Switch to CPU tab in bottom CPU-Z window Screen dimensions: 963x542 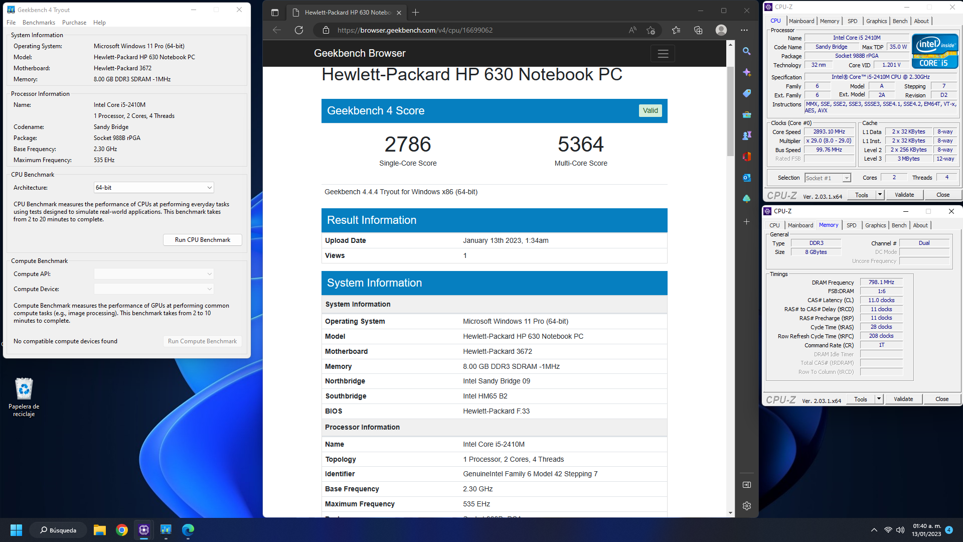(775, 225)
